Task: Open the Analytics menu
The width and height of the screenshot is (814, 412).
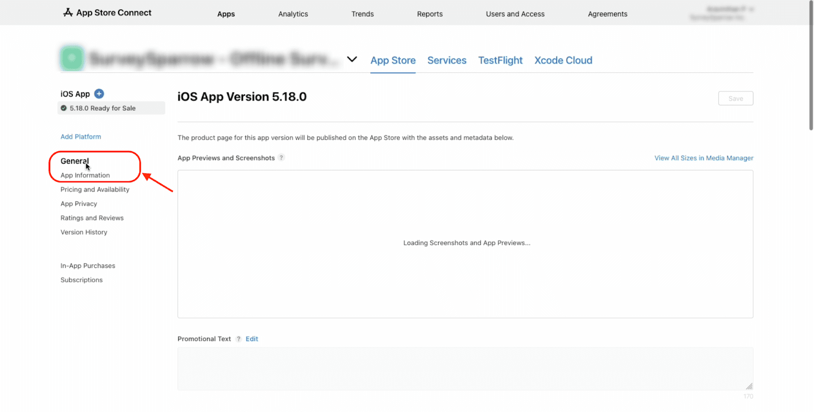Action: click(x=293, y=14)
